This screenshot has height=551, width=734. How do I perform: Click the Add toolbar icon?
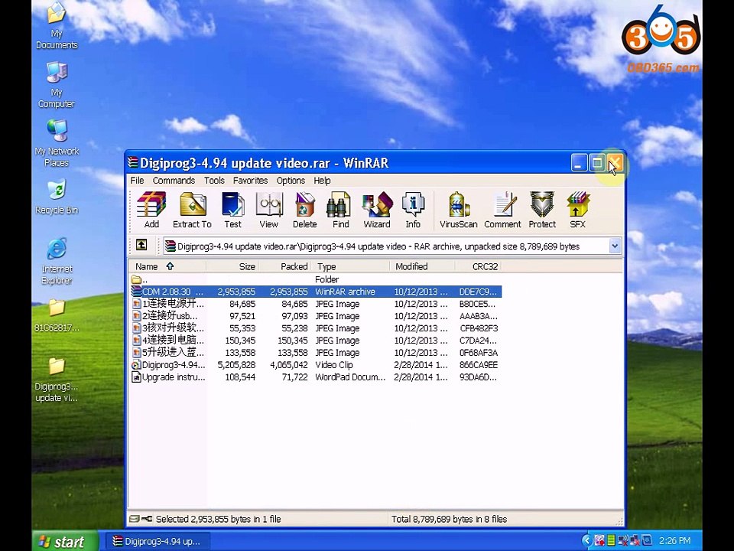[x=151, y=210]
